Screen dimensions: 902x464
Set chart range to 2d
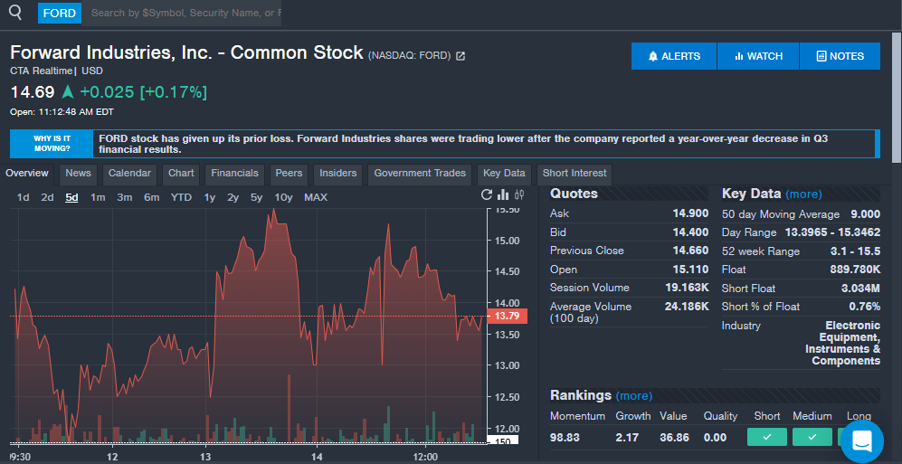[47, 198]
